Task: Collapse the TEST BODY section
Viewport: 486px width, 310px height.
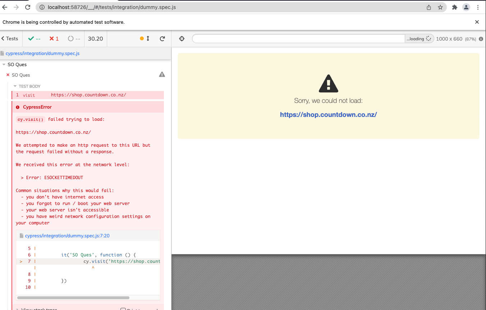Action: click(x=27, y=86)
